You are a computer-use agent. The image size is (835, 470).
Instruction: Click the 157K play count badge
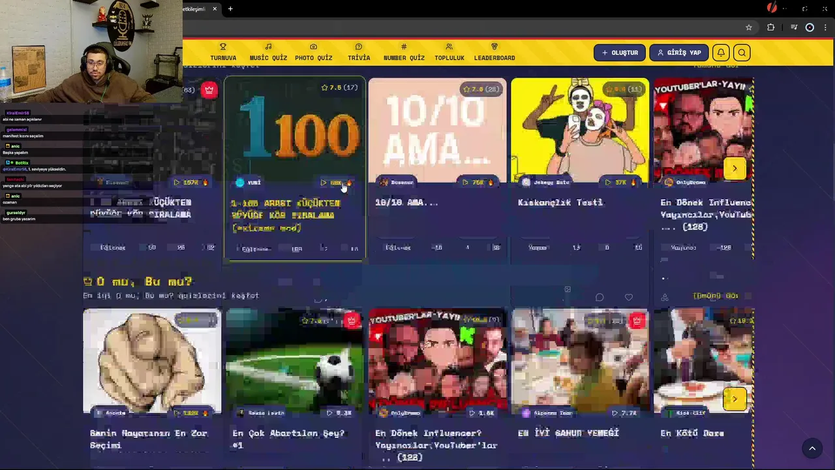tap(191, 183)
